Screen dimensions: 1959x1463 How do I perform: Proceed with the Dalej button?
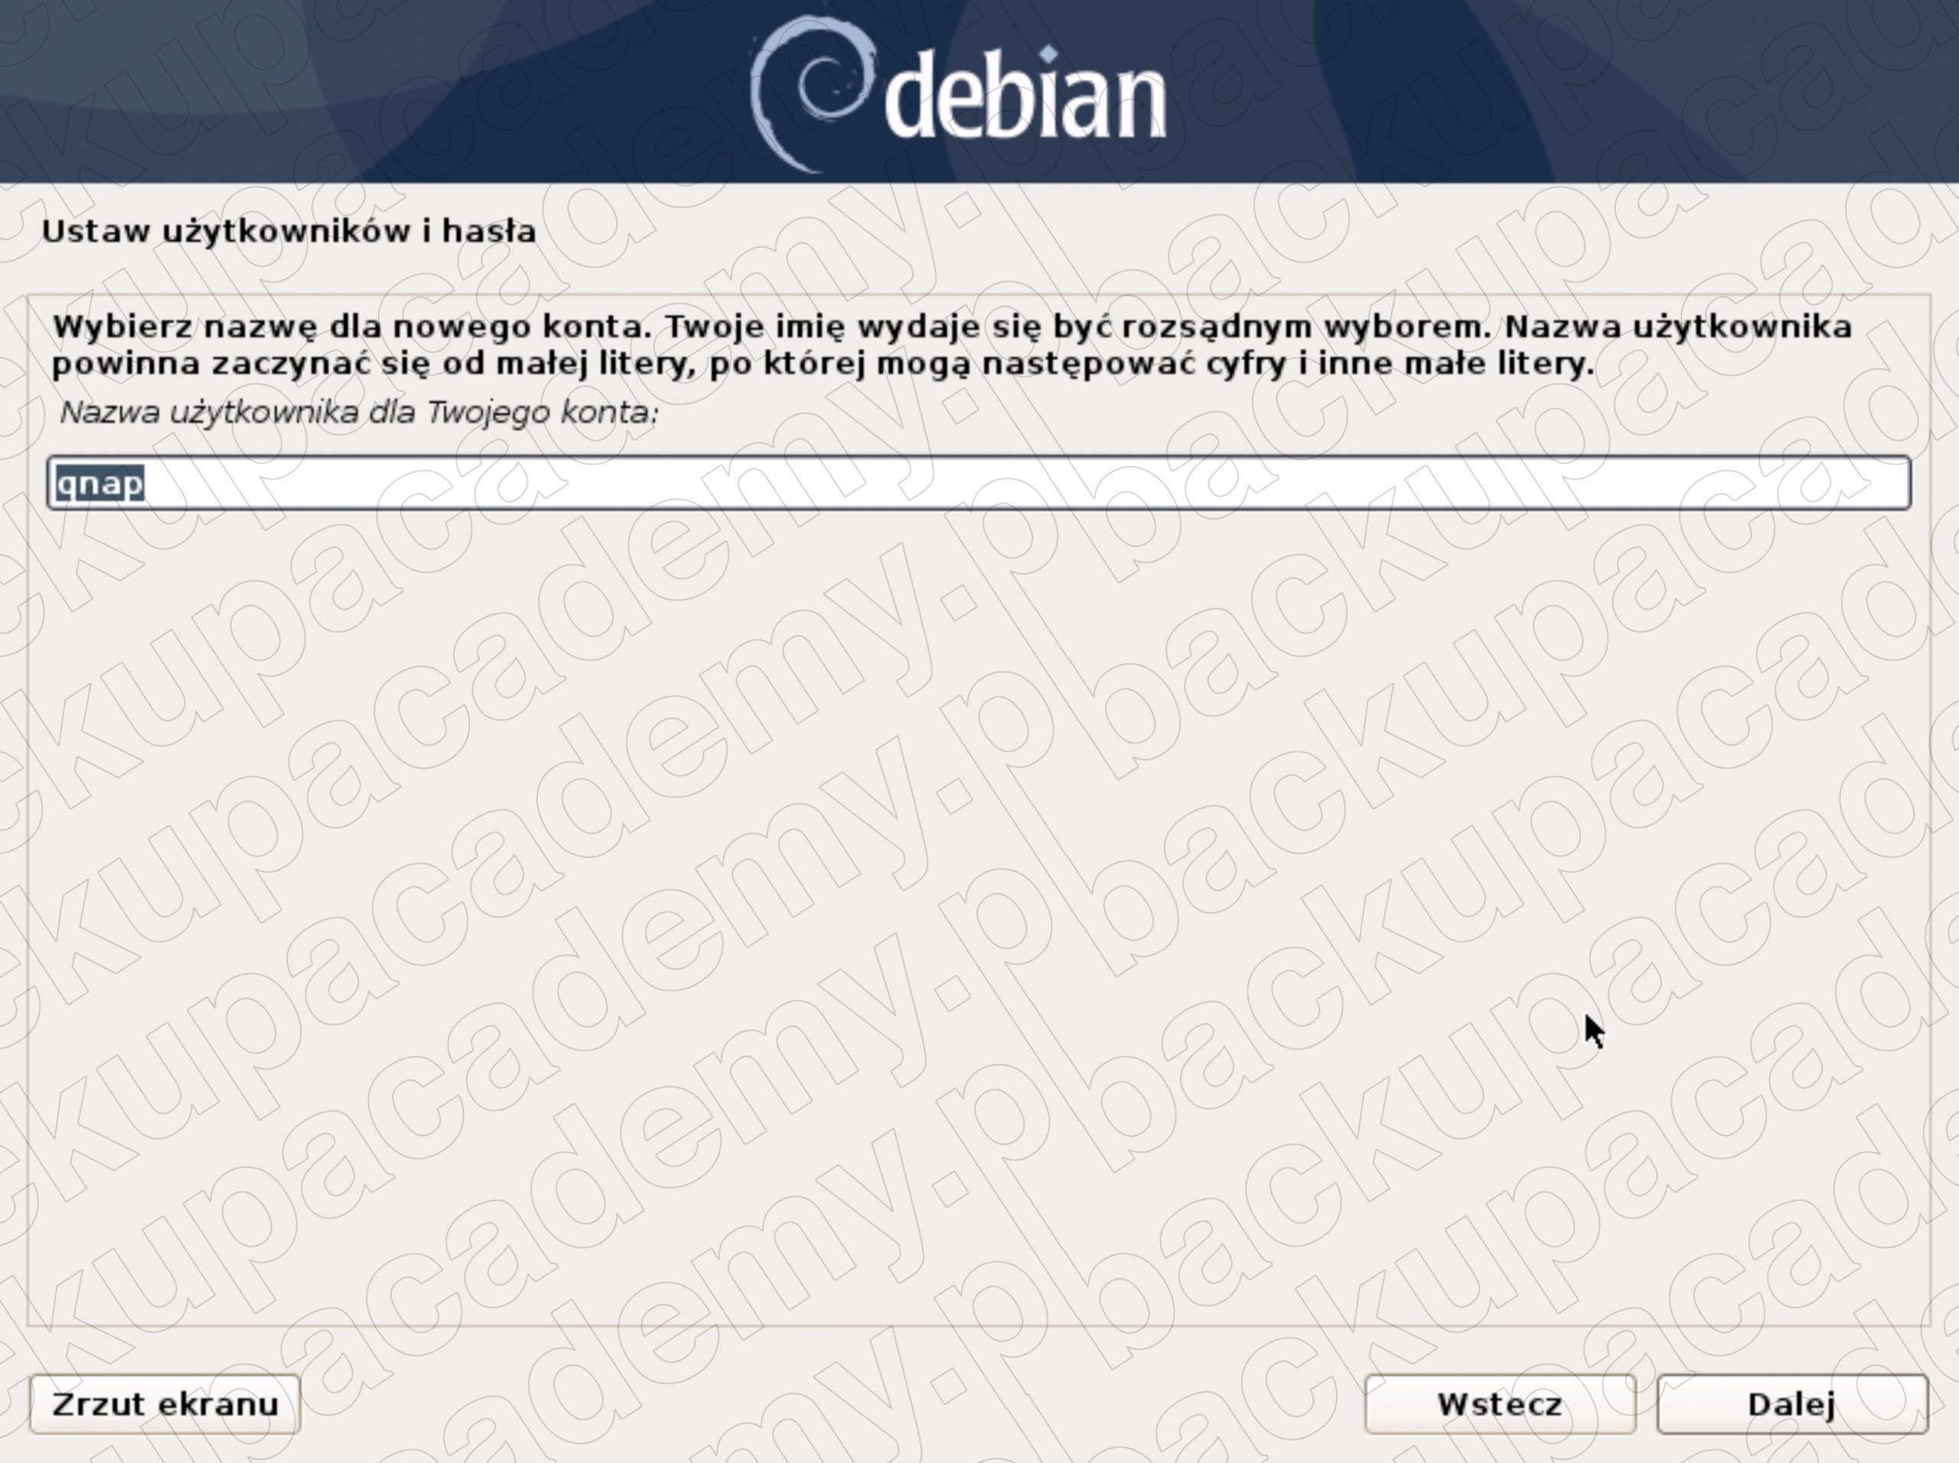coord(1791,1403)
